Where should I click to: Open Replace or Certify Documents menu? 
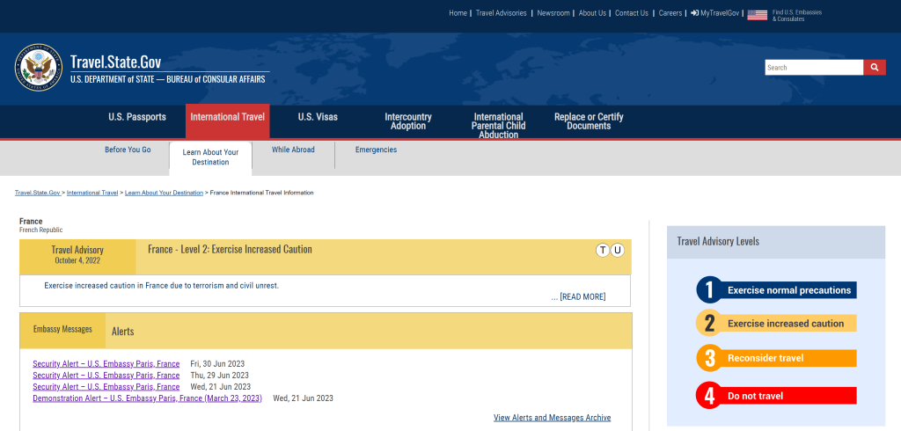(589, 121)
